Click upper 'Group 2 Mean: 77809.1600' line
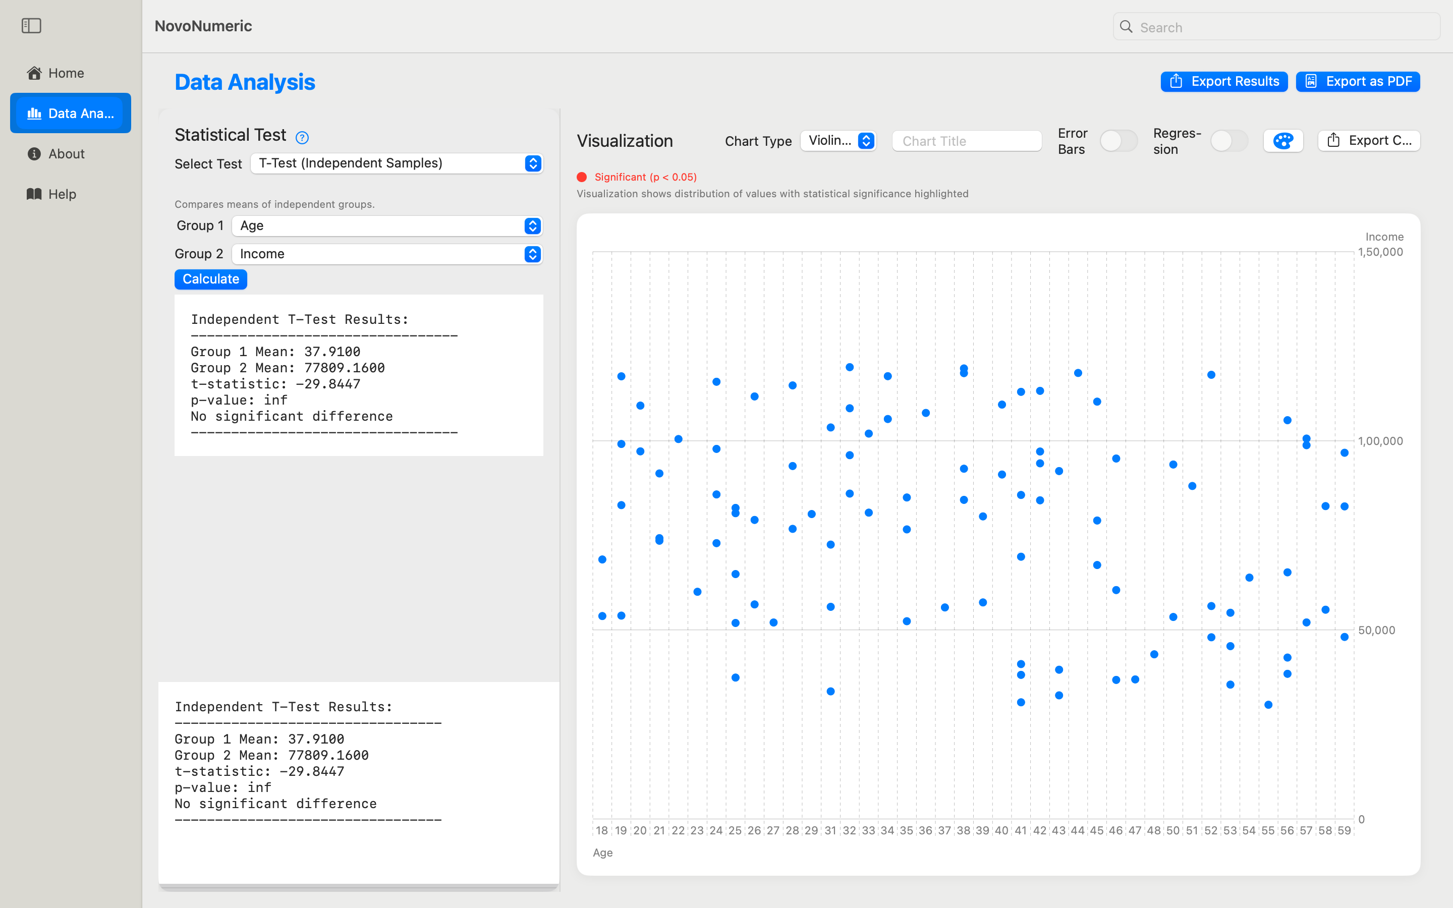The width and height of the screenshot is (1453, 908). [x=288, y=368]
